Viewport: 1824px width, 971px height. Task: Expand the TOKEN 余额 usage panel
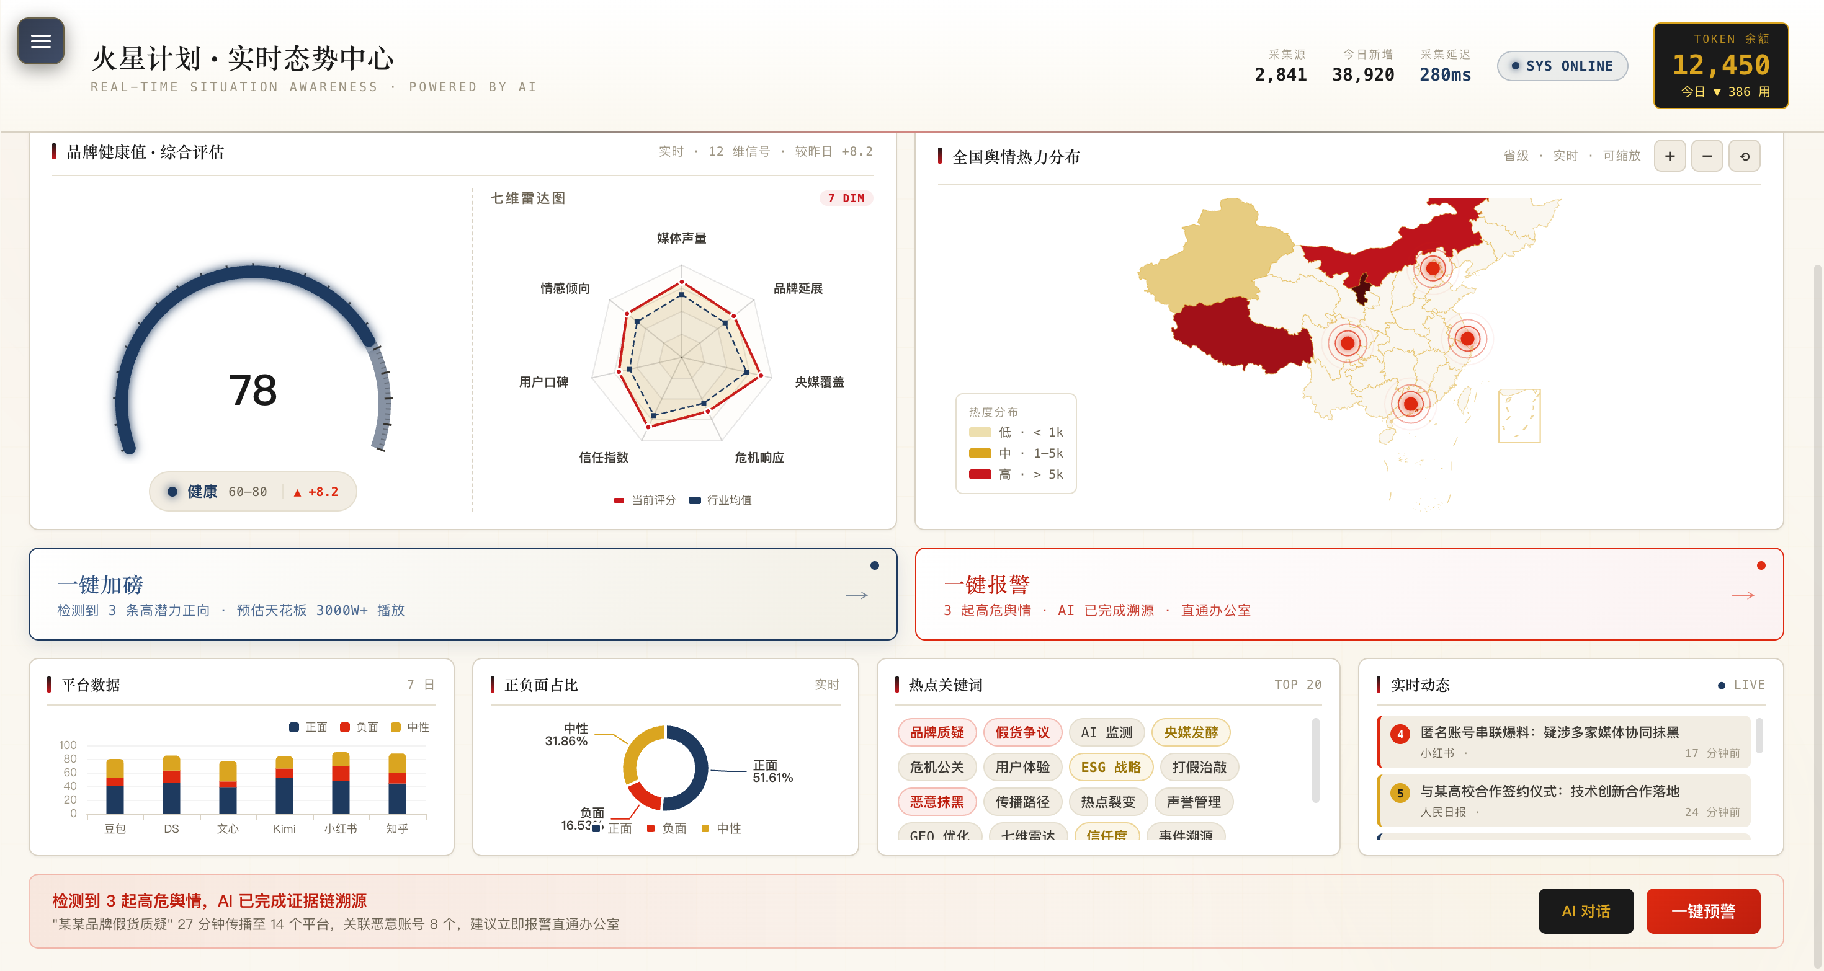pyautogui.click(x=1720, y=66)
